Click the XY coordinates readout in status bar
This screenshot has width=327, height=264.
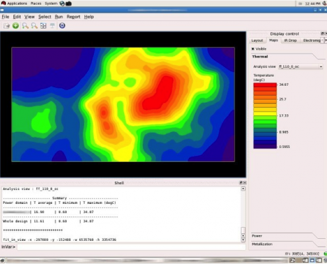tap(302, 254)
